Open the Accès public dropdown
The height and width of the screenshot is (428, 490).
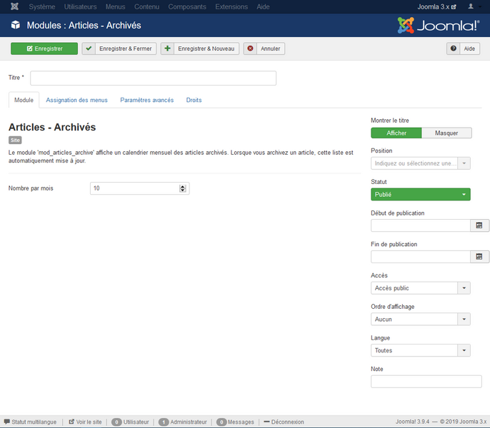420,288
